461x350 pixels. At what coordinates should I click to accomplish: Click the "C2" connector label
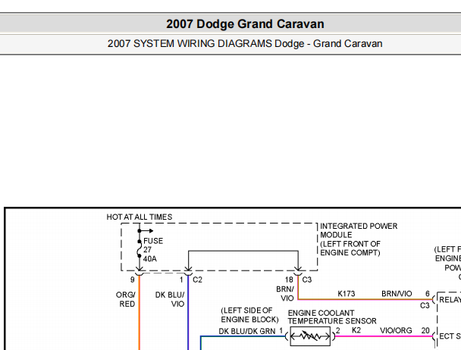(197, 280)
